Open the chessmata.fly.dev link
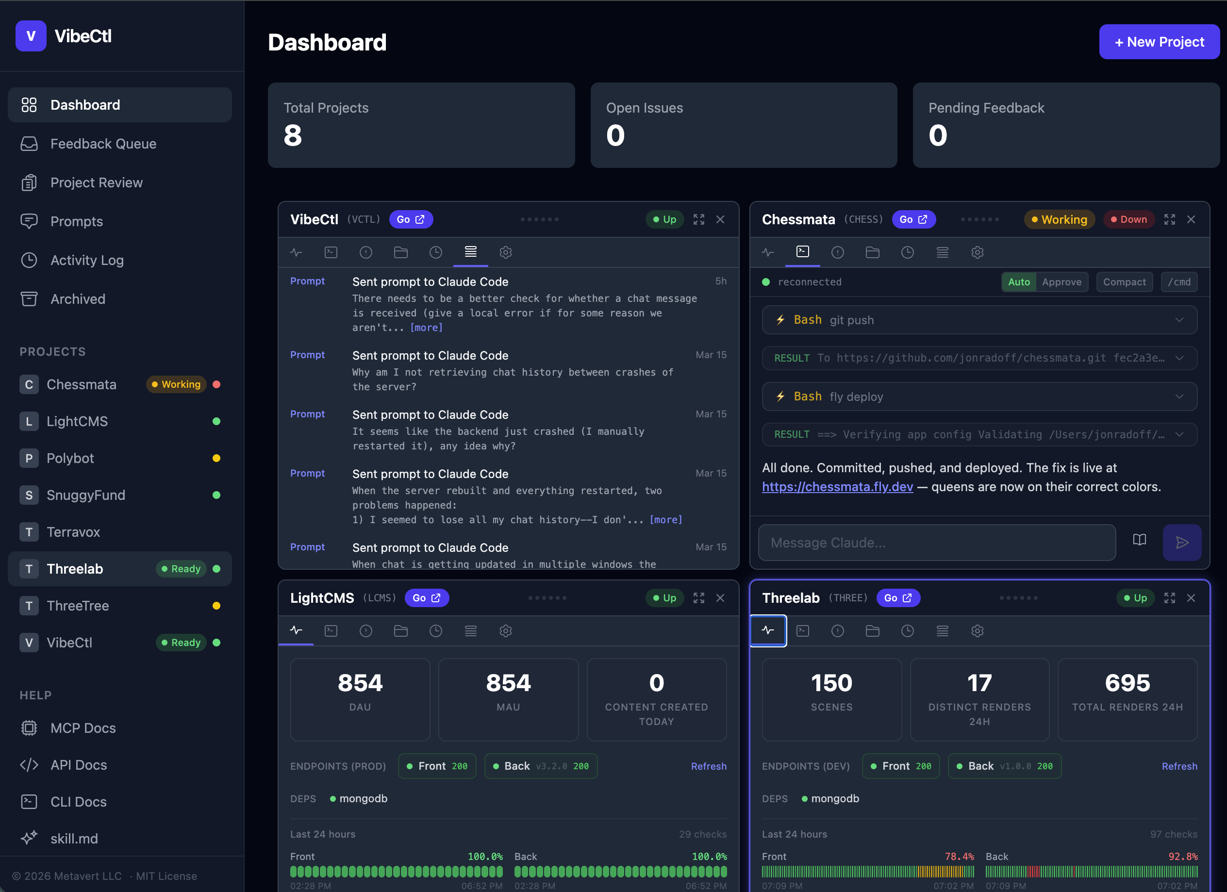This screenshot has width=1227, height=892. tap(837, 486)
